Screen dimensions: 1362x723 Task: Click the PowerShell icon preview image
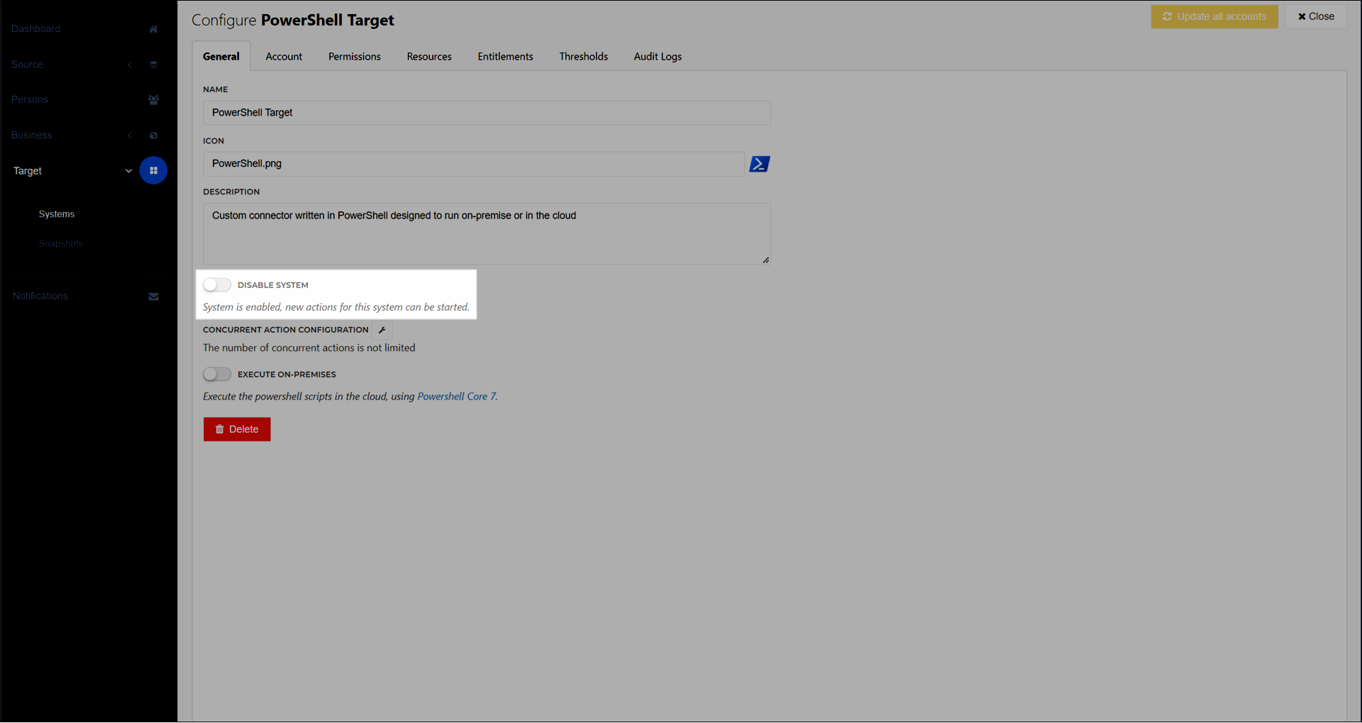click(760, 164)
